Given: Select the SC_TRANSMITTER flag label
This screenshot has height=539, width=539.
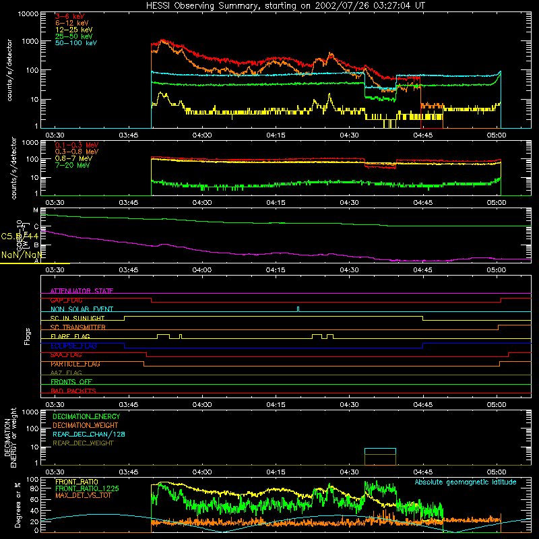Looking at the screenshot, I should click(78, 327).
